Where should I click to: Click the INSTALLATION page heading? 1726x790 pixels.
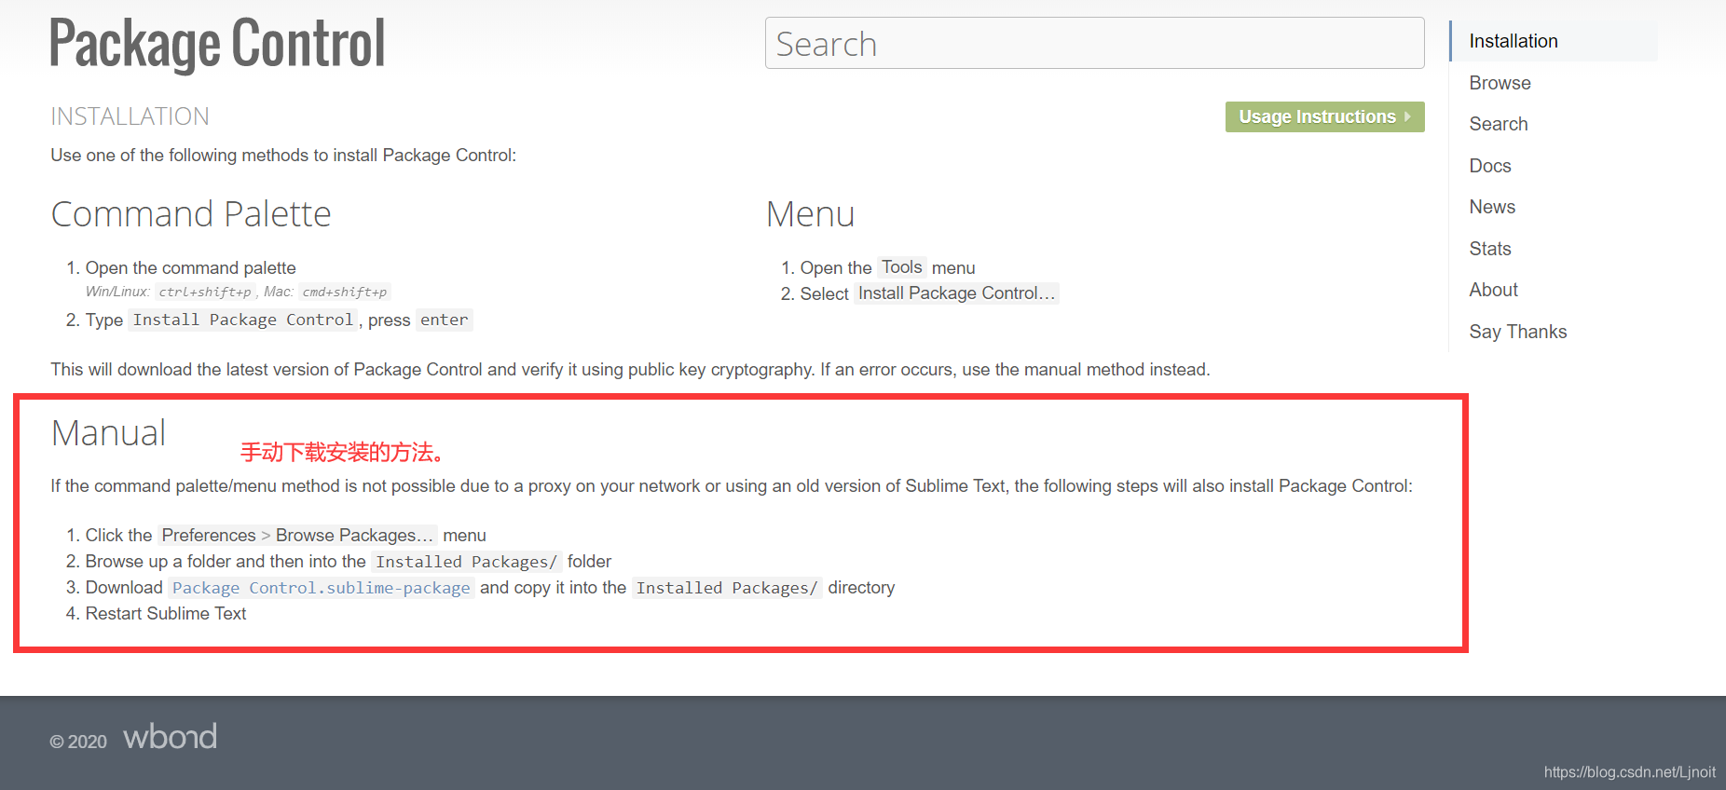pyautogui.click(x=130, y=116)
